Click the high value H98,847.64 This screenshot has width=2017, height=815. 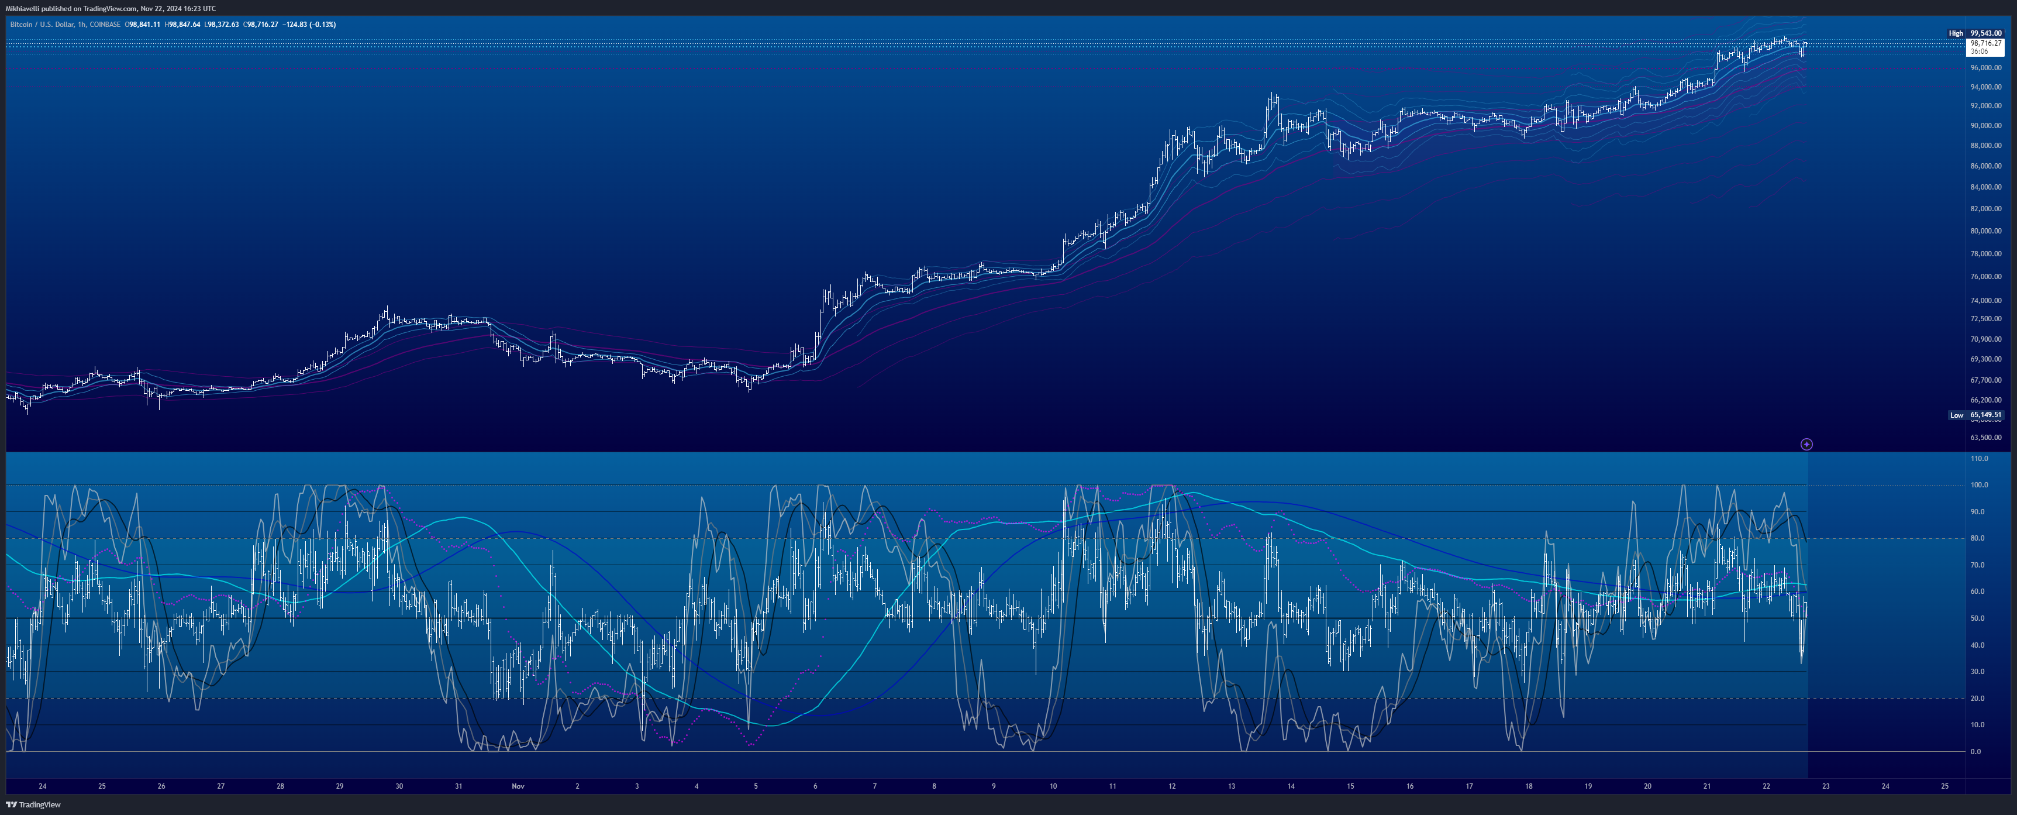click(182, 25)
